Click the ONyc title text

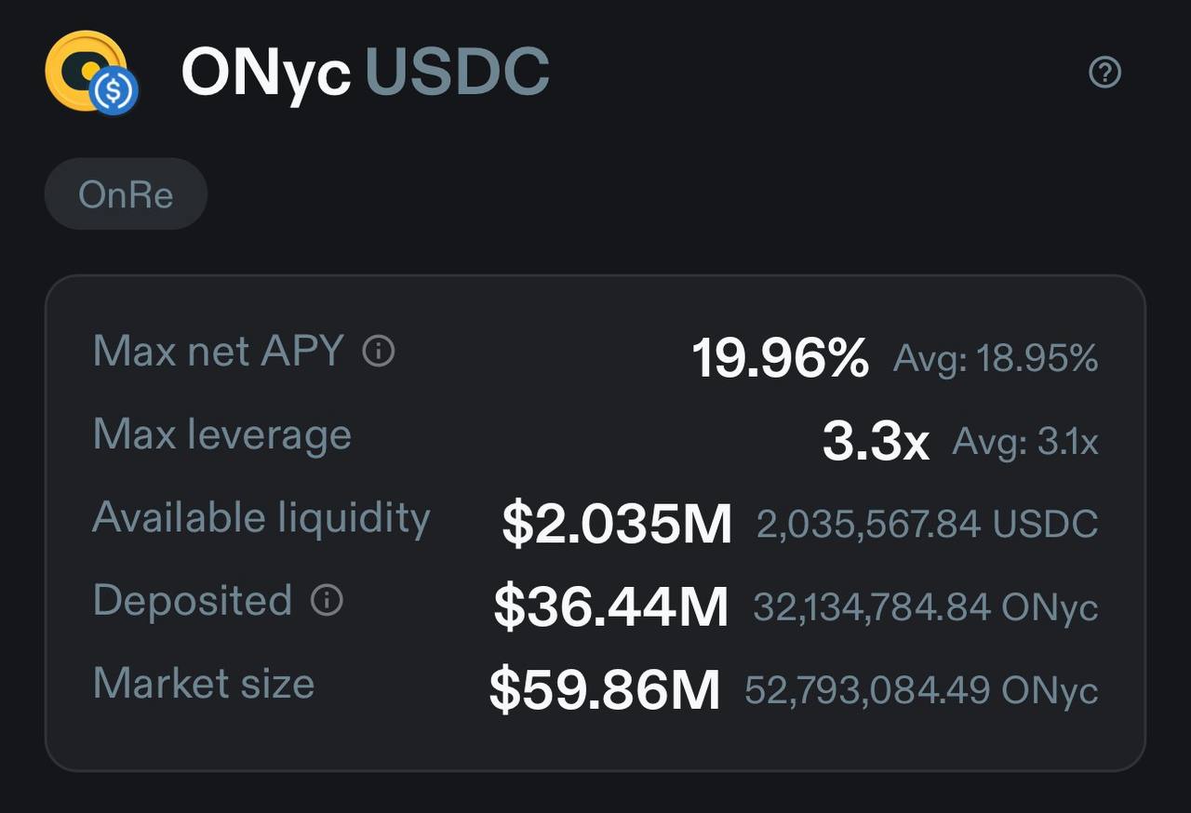(266, 72)
